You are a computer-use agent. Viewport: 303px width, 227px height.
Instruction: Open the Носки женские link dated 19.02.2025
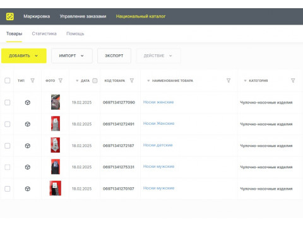click(158, 102)
